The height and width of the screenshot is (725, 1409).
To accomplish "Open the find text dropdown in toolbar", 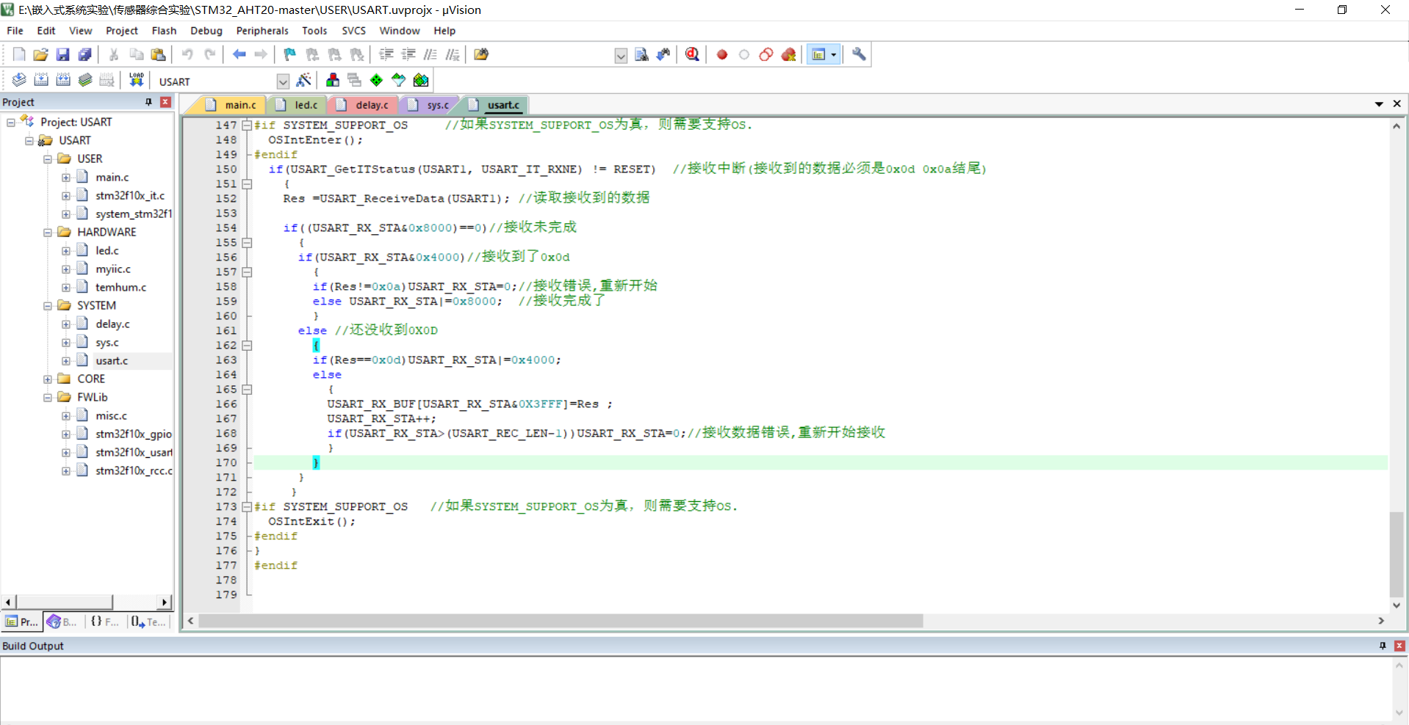I will (621, 56).
